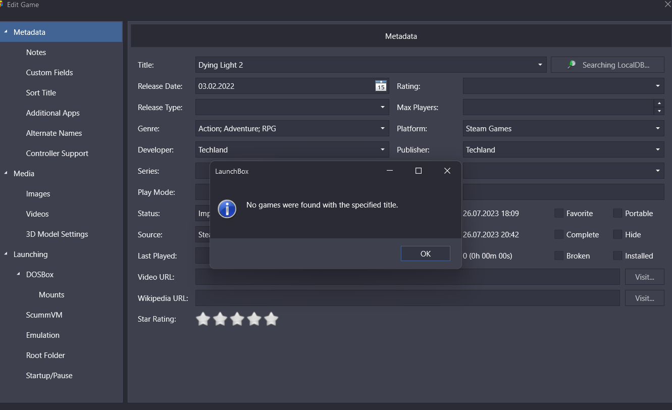Click the Searching LocalDB magnifier button

coord(607,65)
